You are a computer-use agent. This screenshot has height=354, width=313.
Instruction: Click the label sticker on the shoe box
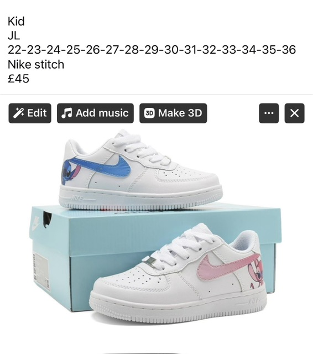coord(41,270)
